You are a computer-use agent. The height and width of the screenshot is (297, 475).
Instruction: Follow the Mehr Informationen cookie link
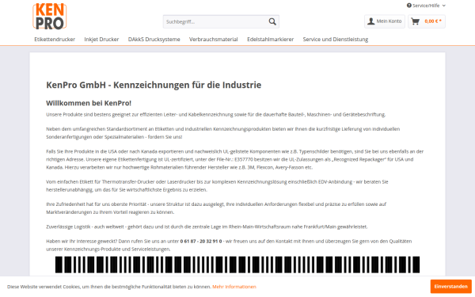coord(234,287)
